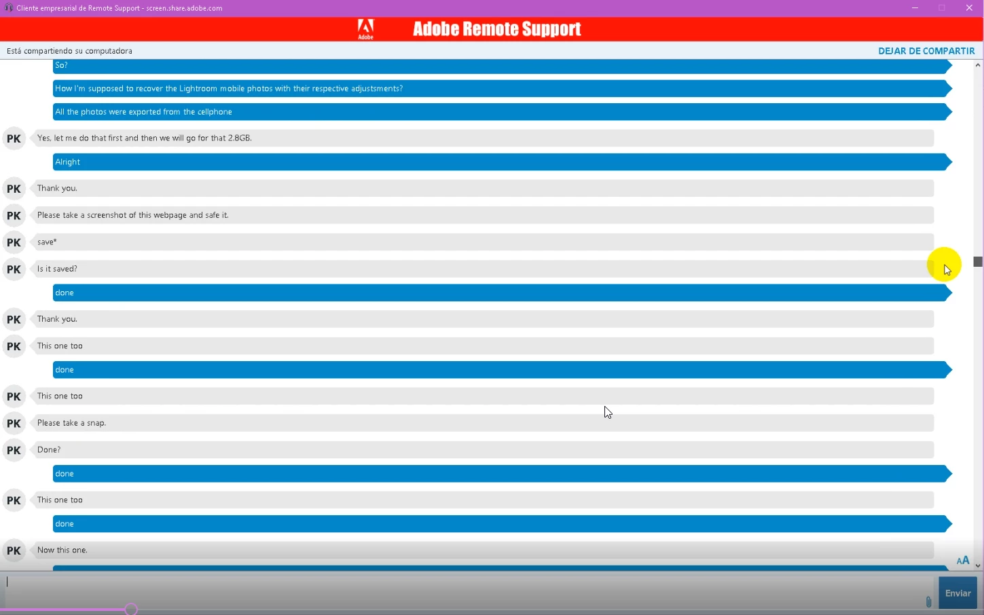This screenshot has width=984, height=615.
Task: Click the PK avatar beside 'Is it saved?'
Action: [14, 269]
